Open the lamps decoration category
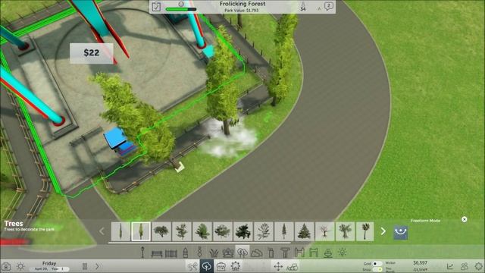This screenshot has width=485, height=273. [x=142, y=253]
